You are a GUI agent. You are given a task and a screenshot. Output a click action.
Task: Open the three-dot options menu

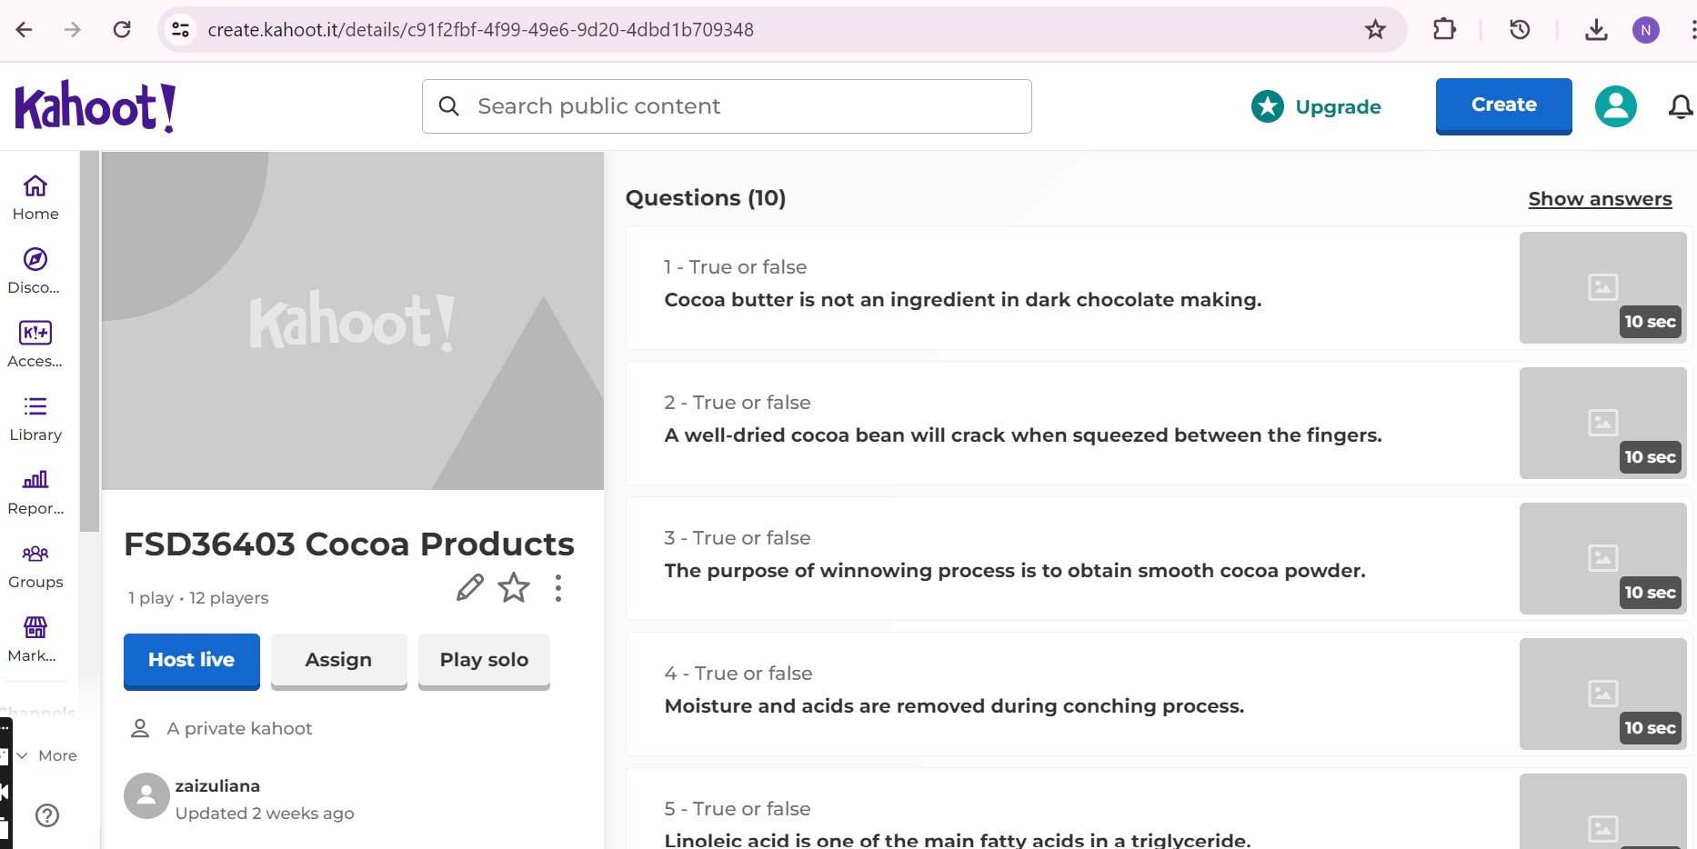coord(558,588)
